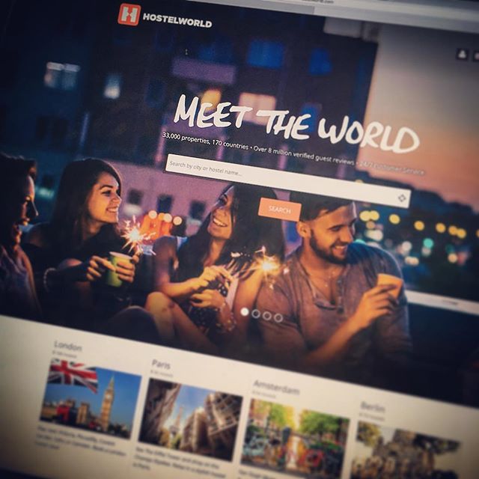Open the user account icon
Viewport: 479px width, 479px height.
pyautogui.click(x=463, y=55)
